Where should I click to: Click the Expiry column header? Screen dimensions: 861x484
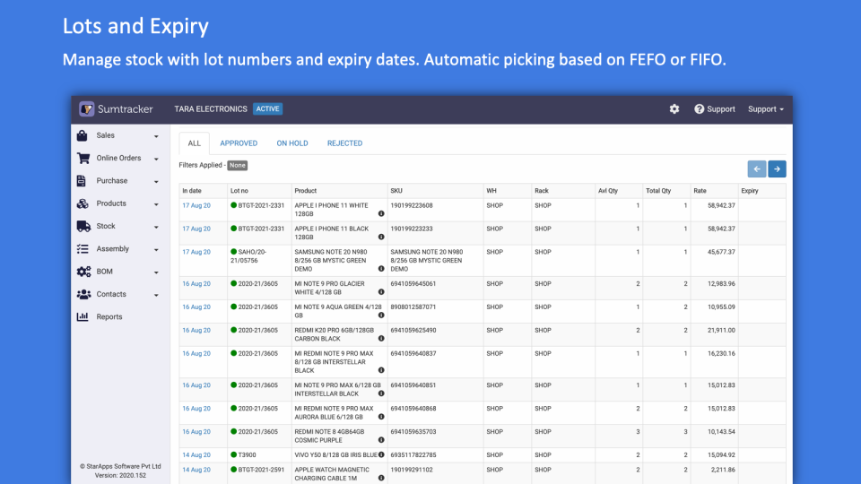pyautogui.click(x=750, y=191)
